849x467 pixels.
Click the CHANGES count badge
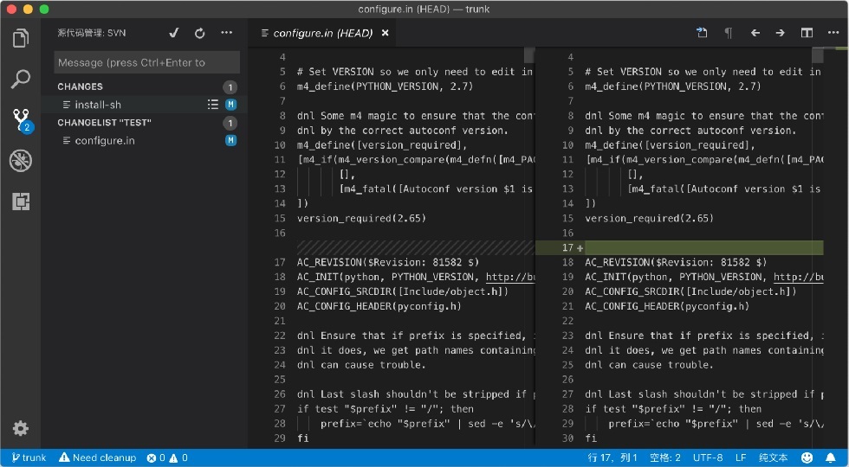pyautogui.click(x=230, y=87)
